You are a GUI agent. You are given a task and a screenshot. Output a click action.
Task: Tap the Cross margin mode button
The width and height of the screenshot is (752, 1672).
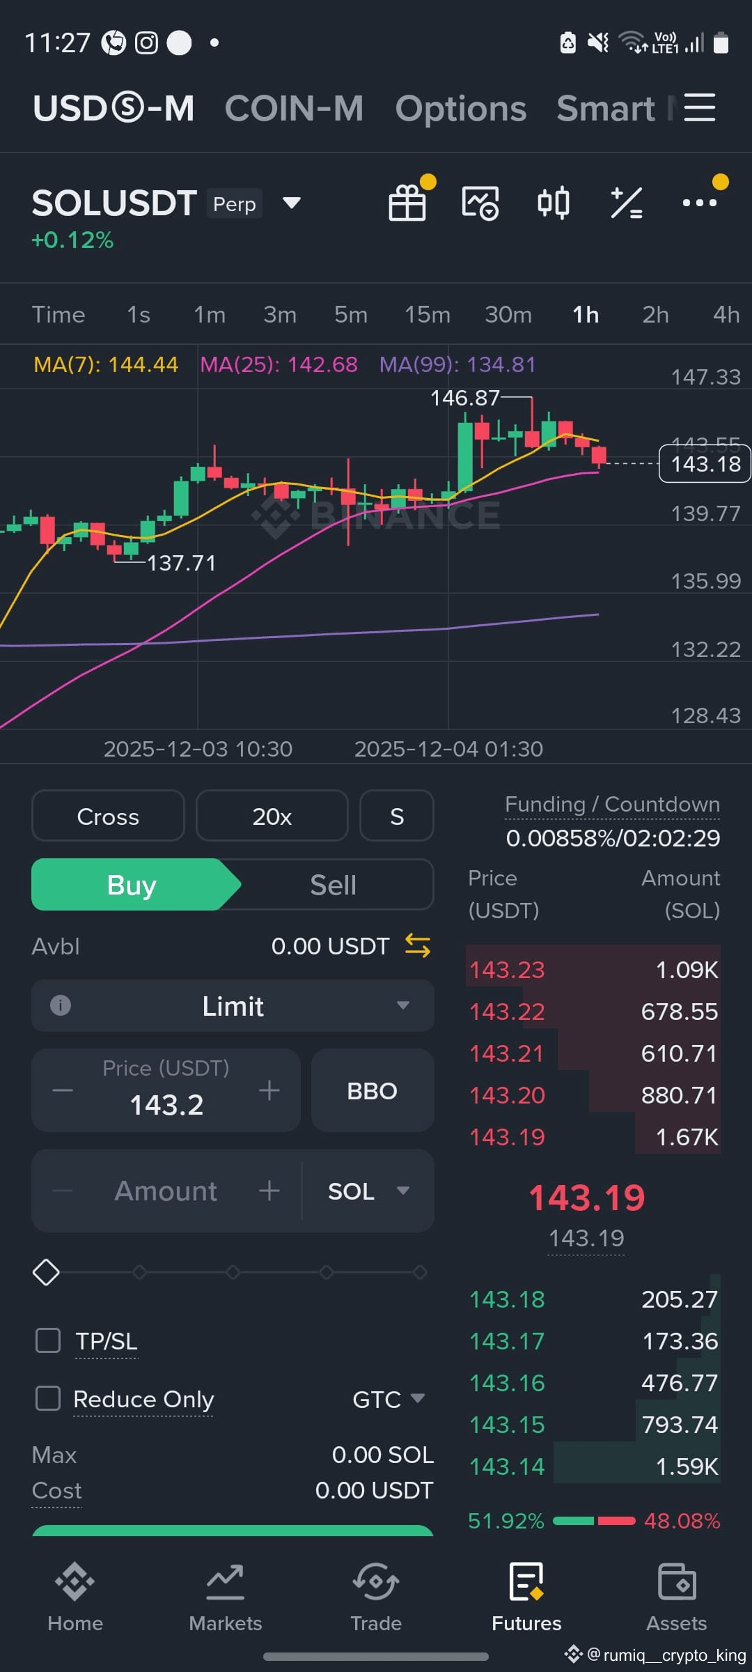pyautogui.click(x=108, y=816)
